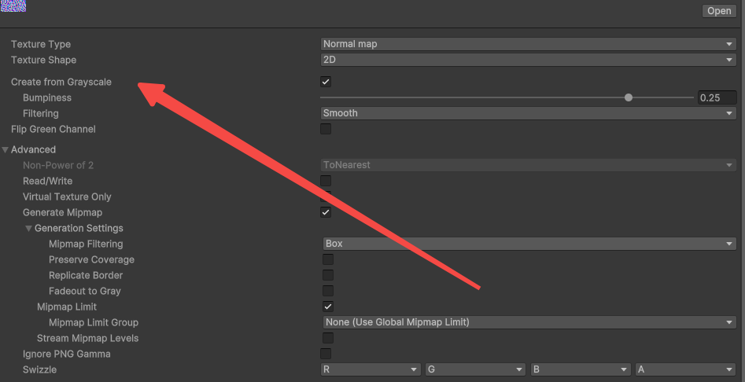Click the Bumpiness value field 0.25
Screen dimensions: 745x382
[x=717, y=97]
